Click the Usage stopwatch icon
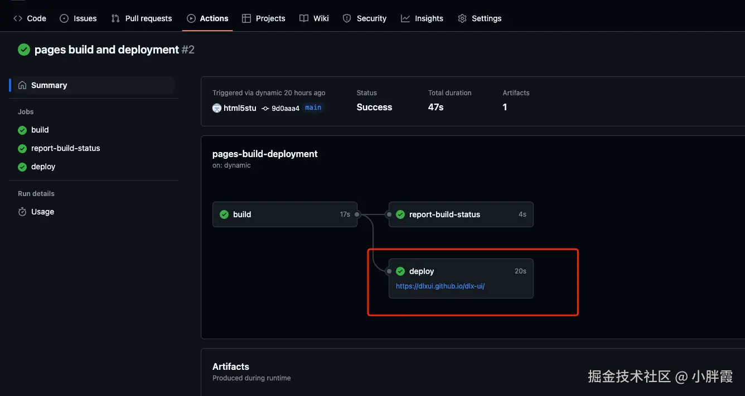This screenshot has width=745, height=396. (22, 212)
